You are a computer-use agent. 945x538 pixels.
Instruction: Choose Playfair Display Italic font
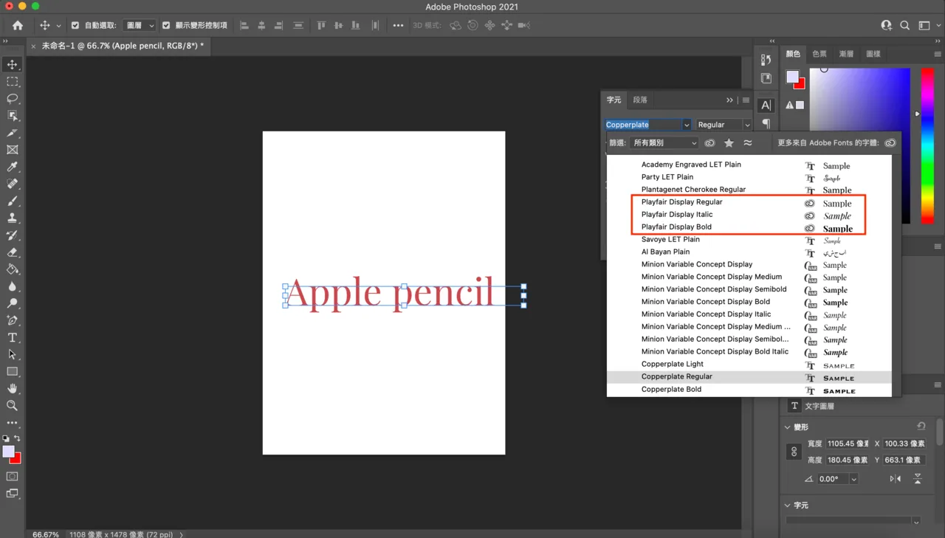tap(749, 215)
